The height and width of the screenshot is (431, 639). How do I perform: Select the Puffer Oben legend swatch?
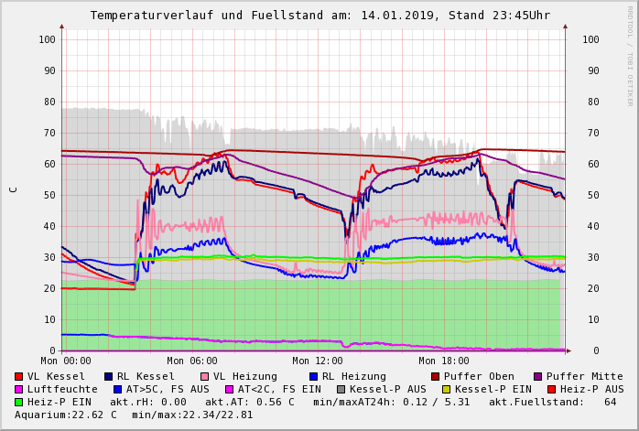point(435,376)
